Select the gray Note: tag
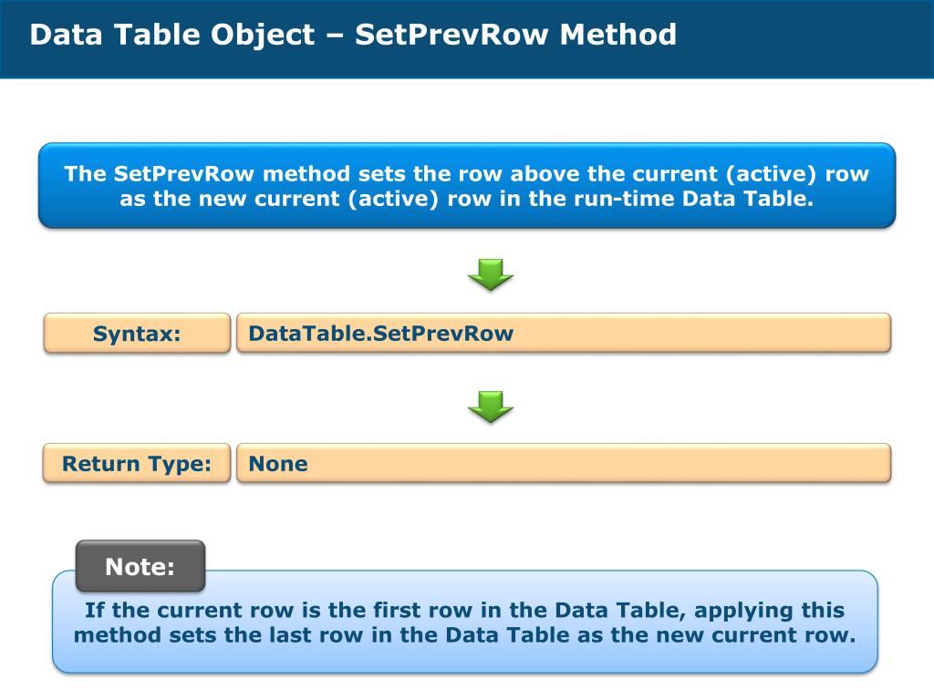Viewport: 934px width, 700px height. tap(140, 566)
